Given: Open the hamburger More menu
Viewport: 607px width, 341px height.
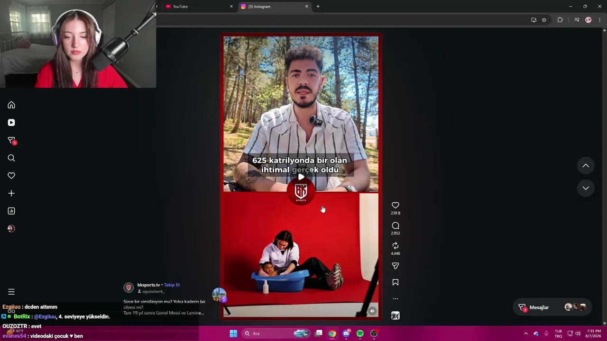Looking at the screenshot, I should pos(11,292).
